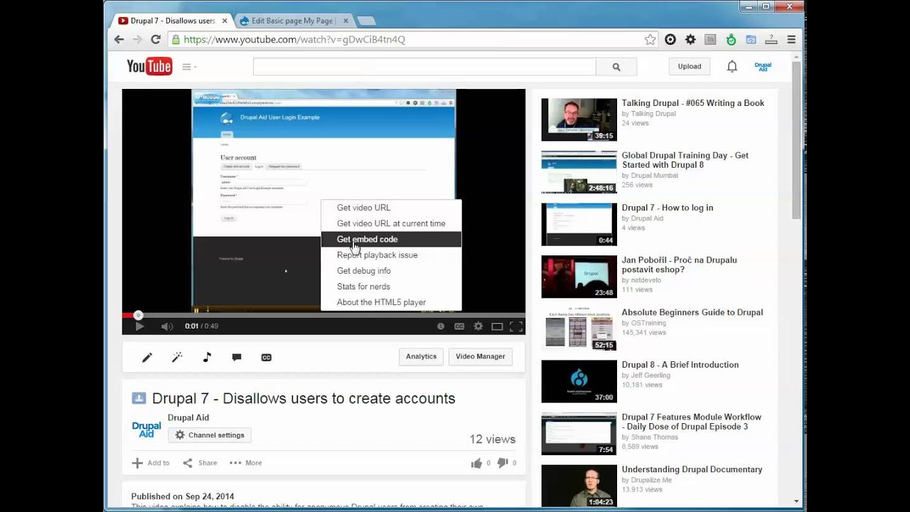Viewport: 910px width, 512px height.
Task: Open the Drupal Aid account avatar
Action: coord(763,66)
